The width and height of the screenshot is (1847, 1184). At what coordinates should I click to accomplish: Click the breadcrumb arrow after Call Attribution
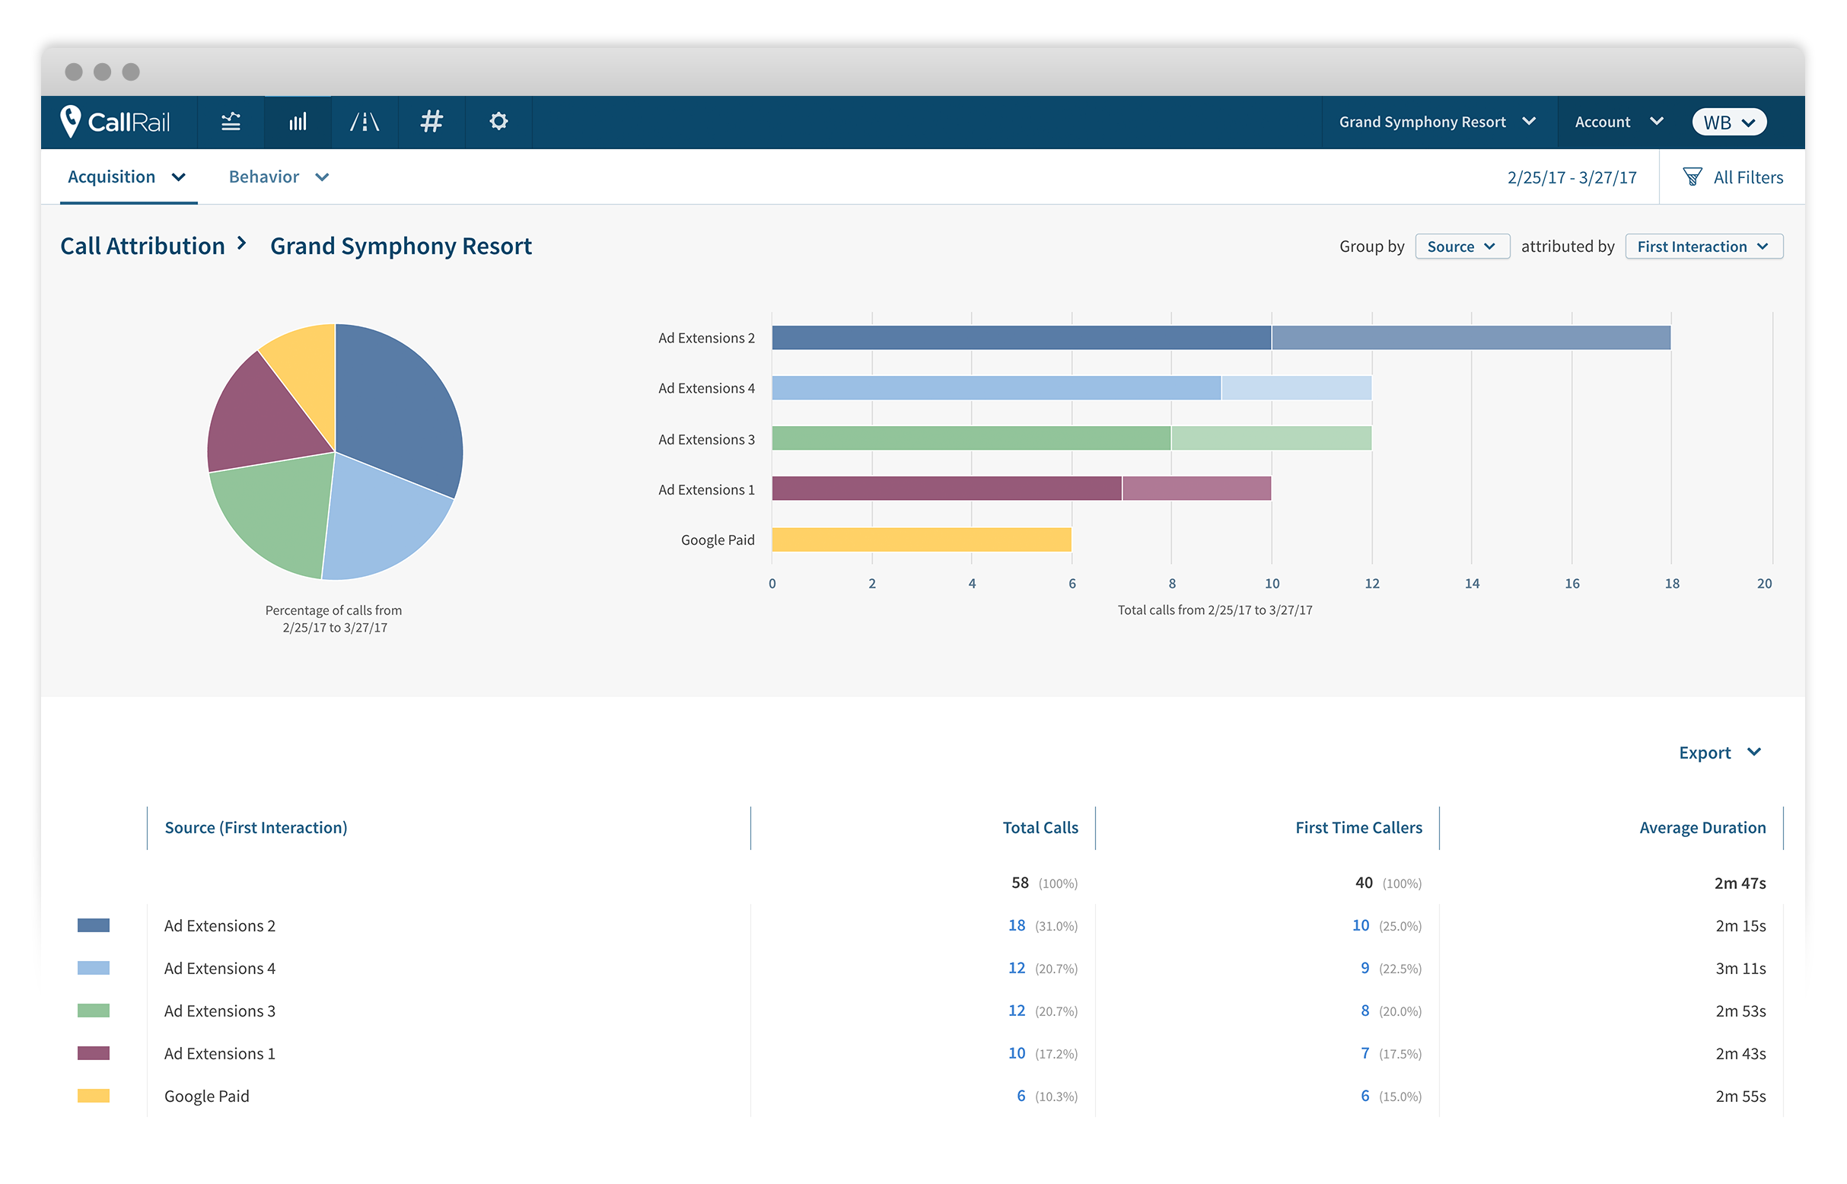point(241,243)
